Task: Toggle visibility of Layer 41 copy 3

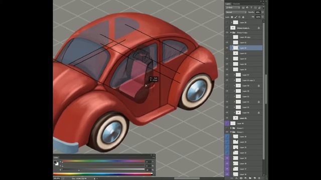Action: (x=227, y=80)
